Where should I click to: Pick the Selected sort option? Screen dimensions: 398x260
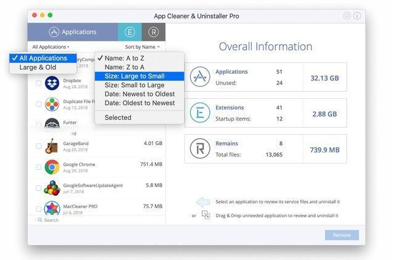click(x=139, y=117)
